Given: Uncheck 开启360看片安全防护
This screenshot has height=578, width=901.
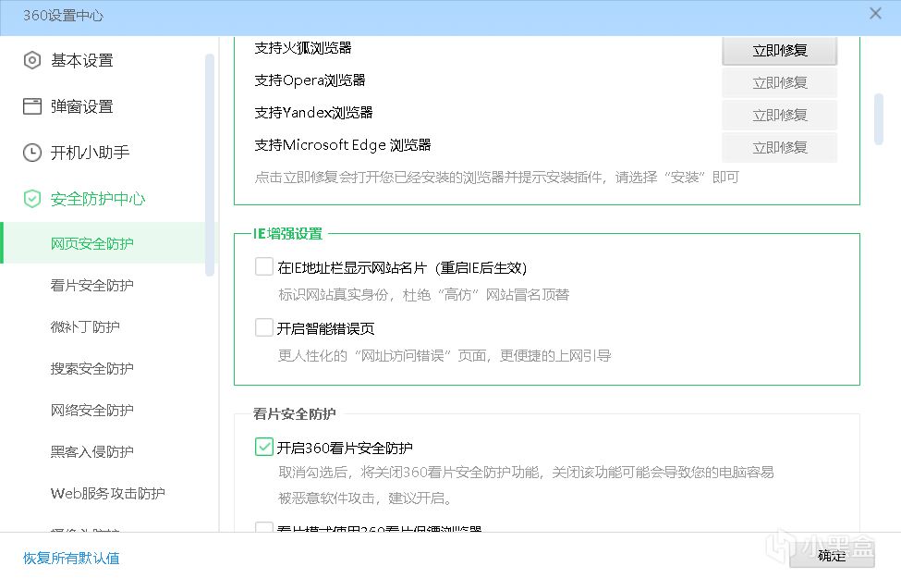Looking at the screenshot, I should click(x=263, y=447).
